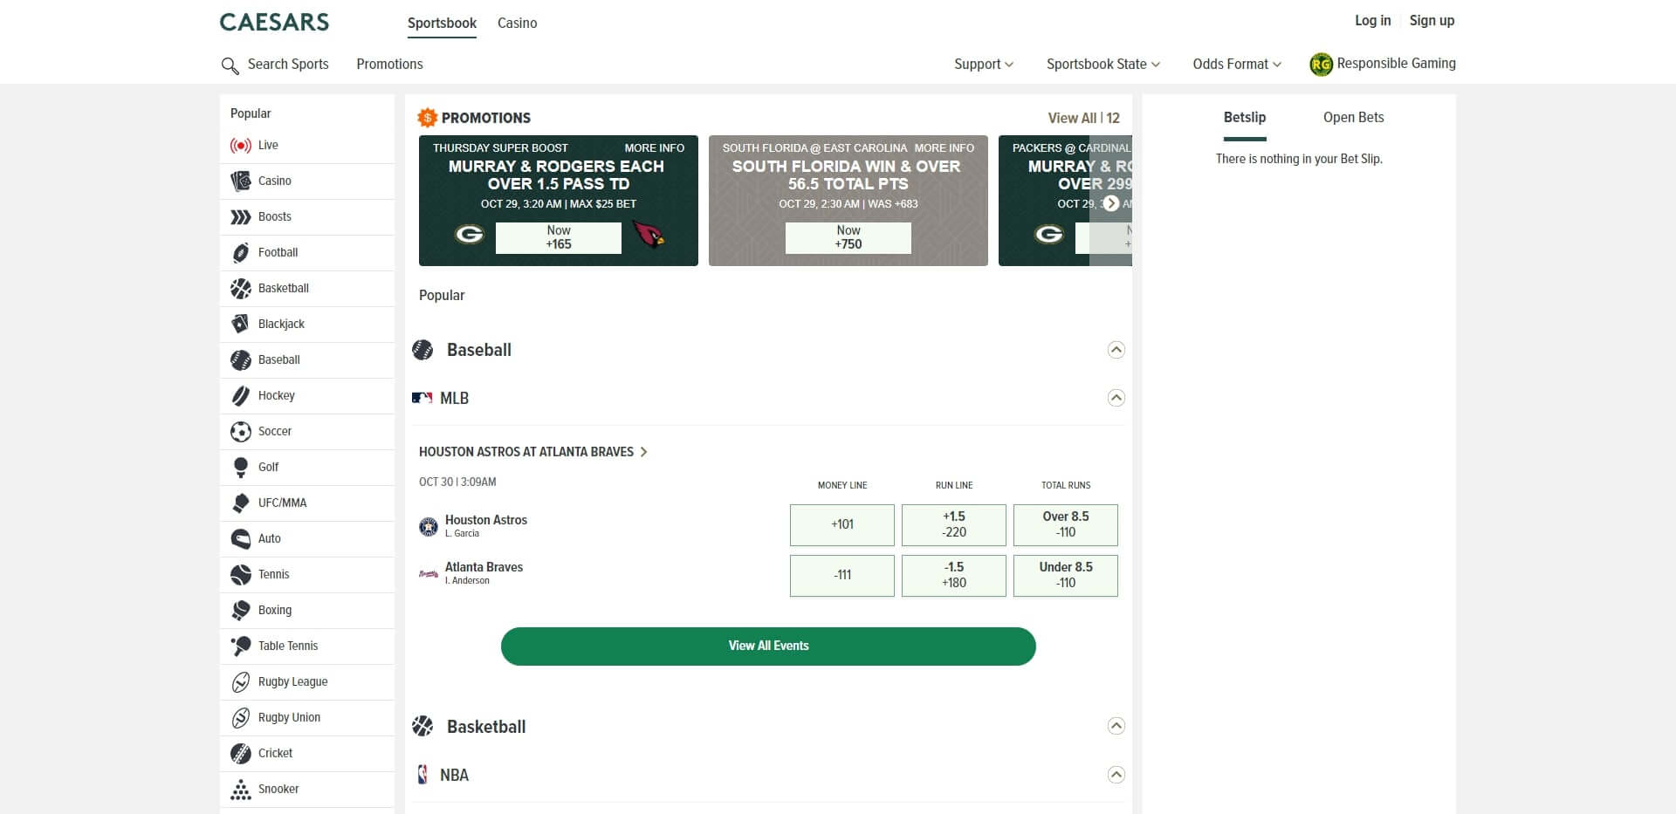The height and width of the screenshot is (814, 1676).
Task: Open More Info on Thursday Super Boost
Action: click(655, 148)
